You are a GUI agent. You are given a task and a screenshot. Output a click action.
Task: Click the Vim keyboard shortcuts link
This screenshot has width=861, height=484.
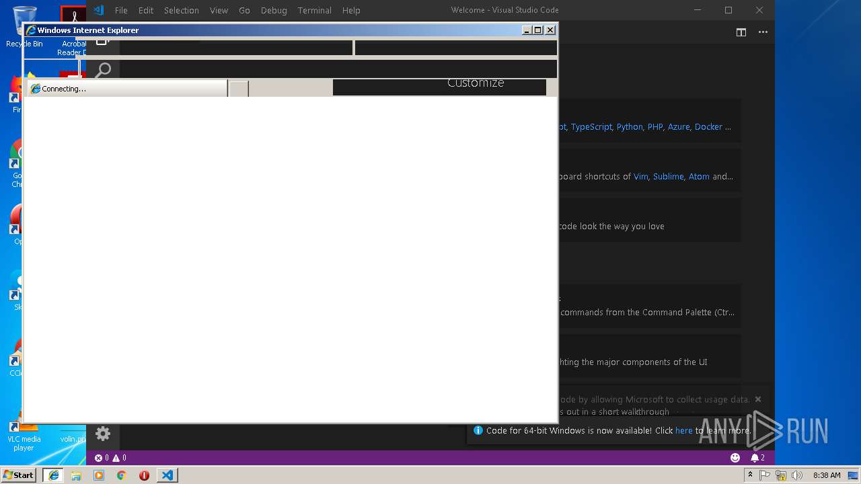(640, 176)
